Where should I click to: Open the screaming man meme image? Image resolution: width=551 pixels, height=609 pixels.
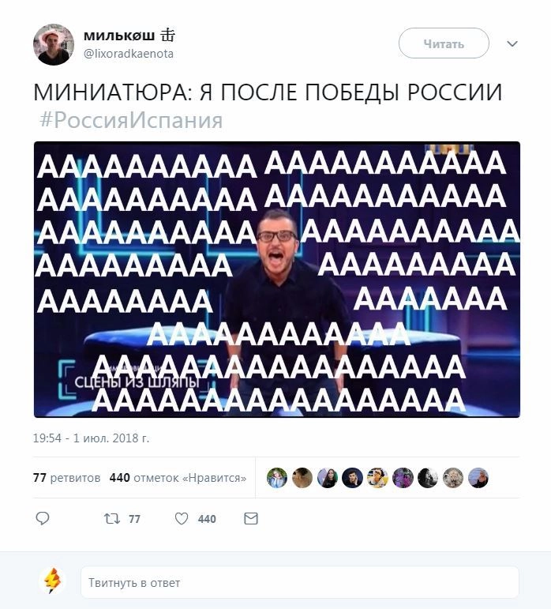pyautogui.click(x=277, y=280)
